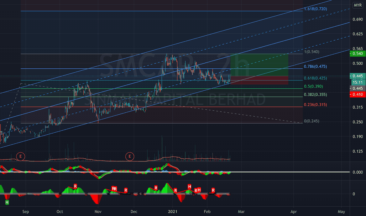Select the Fibonacci 0.786(0.475) level label
This screenshot has height=216, width=366.
(x=315, y=66)
